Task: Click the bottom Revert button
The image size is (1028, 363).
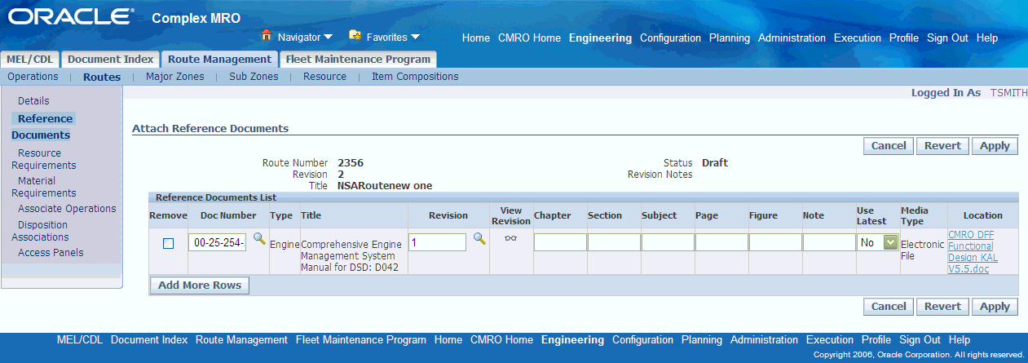Action: click(943, 307)
